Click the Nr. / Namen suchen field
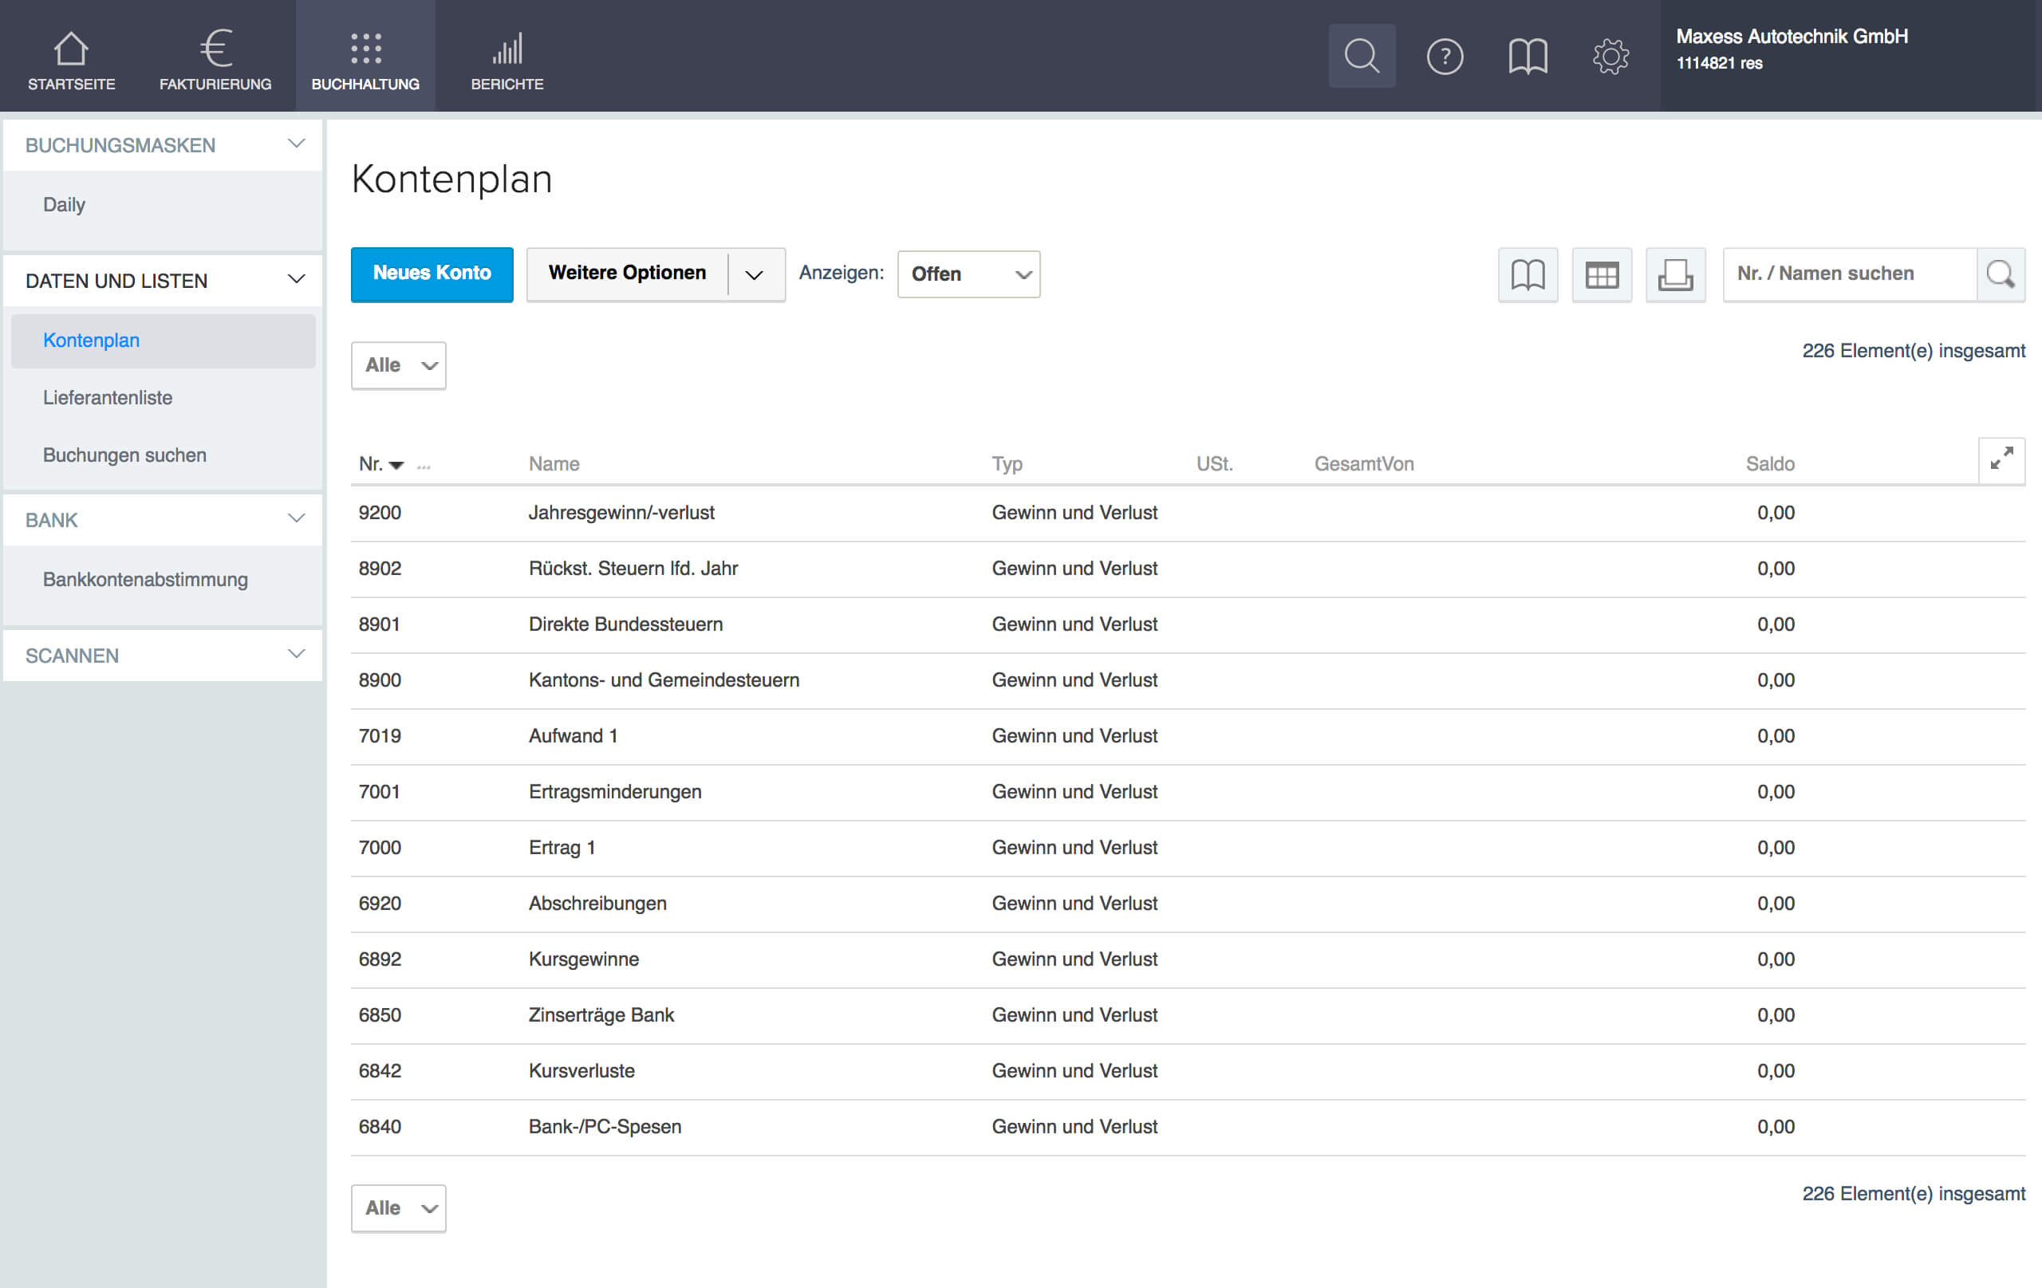Image resolution: width=2042 pixels, height=1288 pixels. (x=1849, y=274)
